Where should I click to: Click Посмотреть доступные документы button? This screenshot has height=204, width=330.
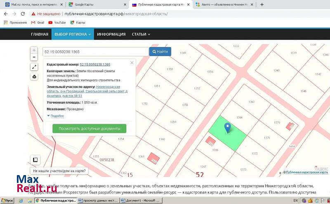(90, 128)
